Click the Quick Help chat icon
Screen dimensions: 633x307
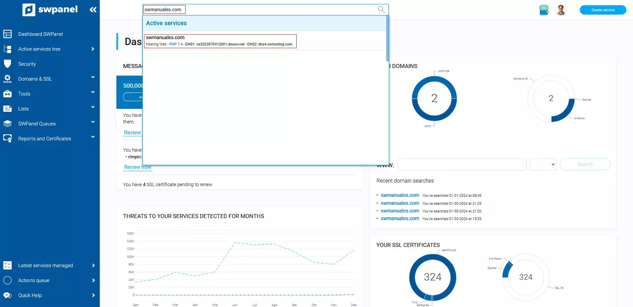click(x=8, y=296)
